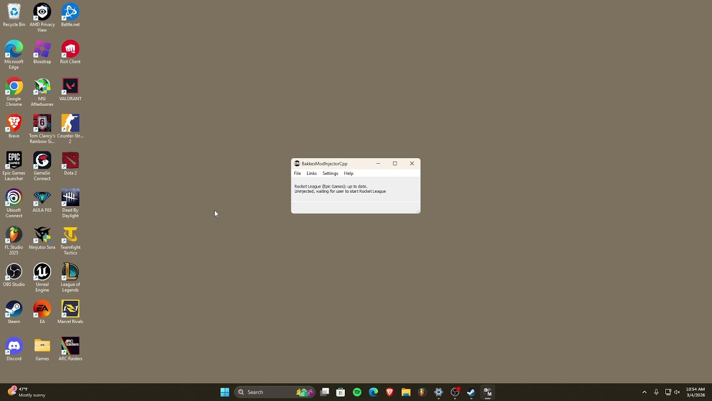This screenshot has width=712, height=401.
Task: Select the AMD Privacy View desktop shortcut
Action: (42, 18)
